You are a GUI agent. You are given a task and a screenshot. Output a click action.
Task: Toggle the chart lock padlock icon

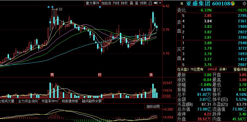(150, 3)
